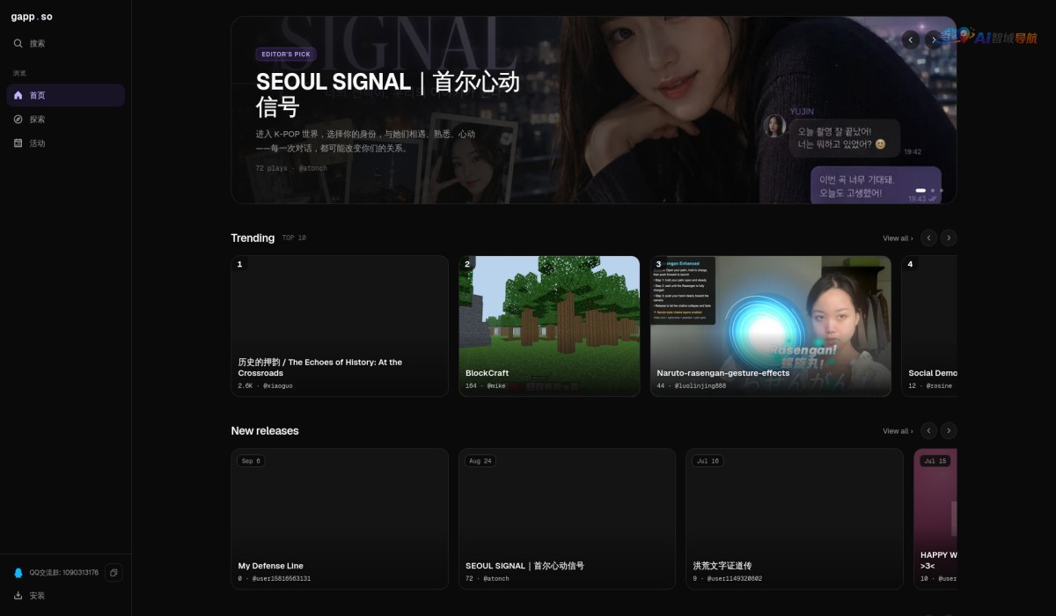1056x616 pixels.
Task: Select 首页 in the sidebar
Action: tap(66, 95)
